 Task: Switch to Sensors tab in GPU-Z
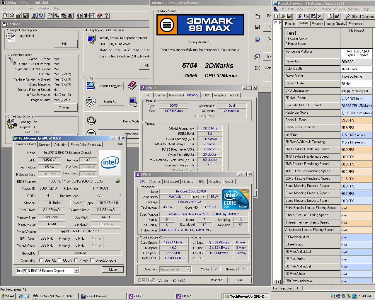(45, 144)
